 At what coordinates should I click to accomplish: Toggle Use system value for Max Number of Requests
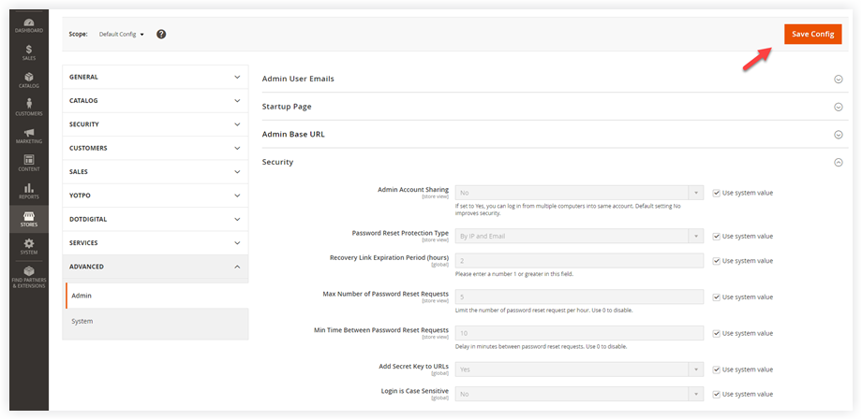click(x=716, y=297)
